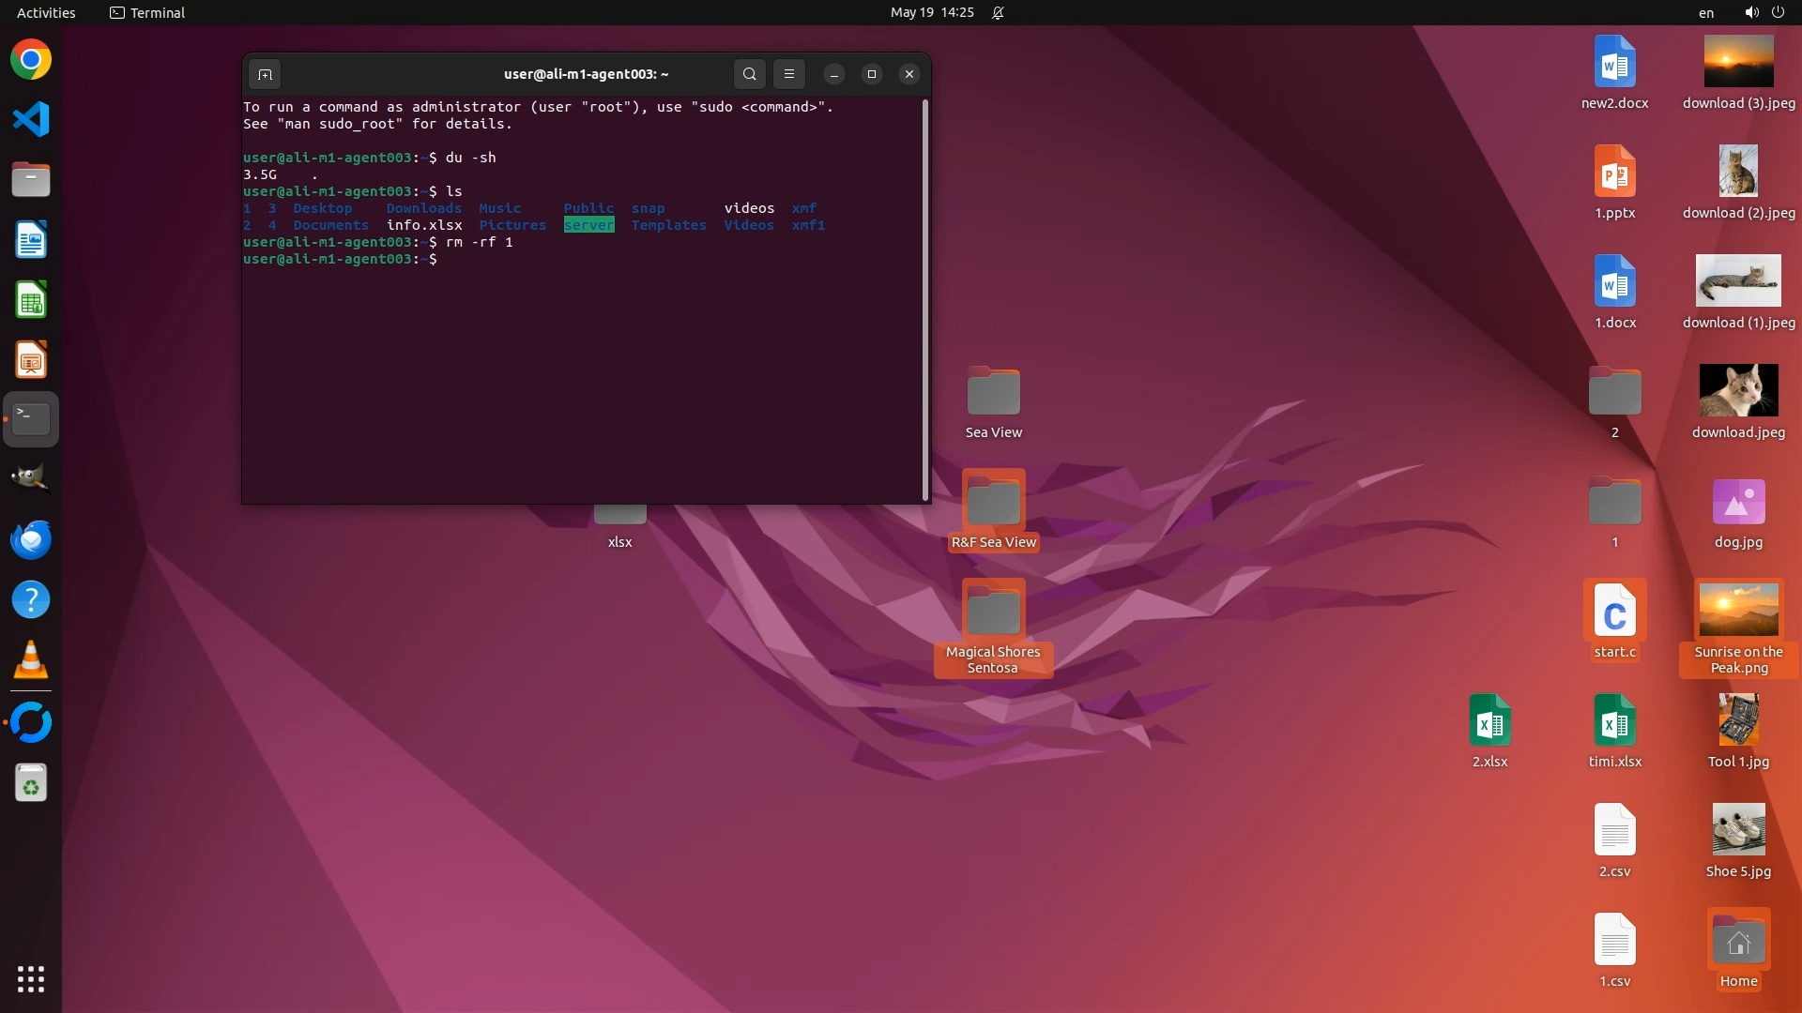This screenshot has width=1802, height=1013.
Task: Toggle Do Not Disturb bell indicator
Action: [998, 12]
